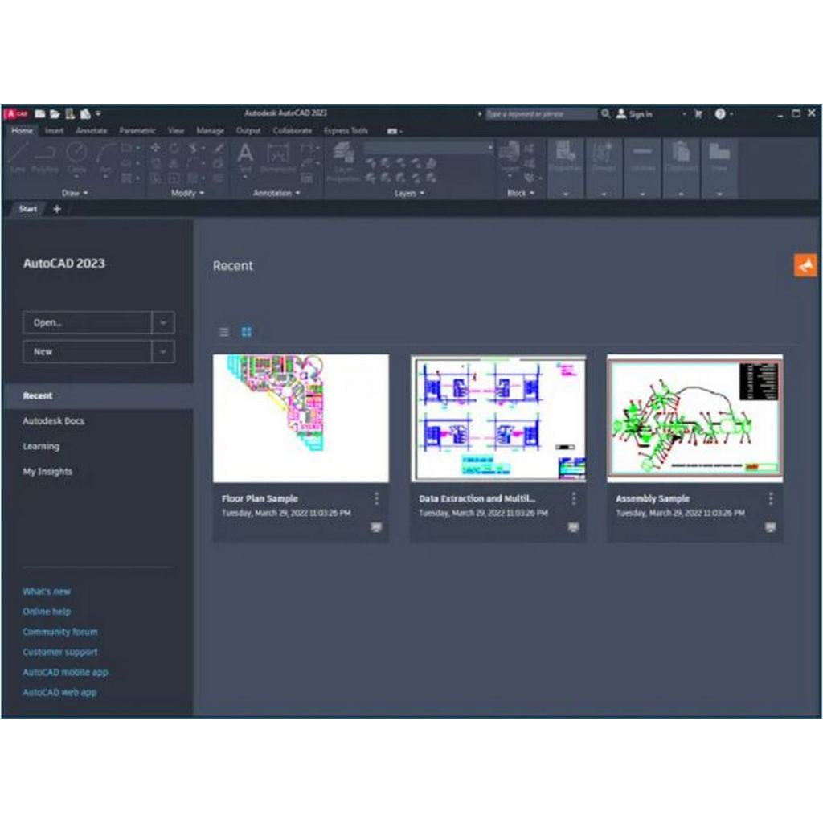
Task: Expand the quick access toolbar customize arrow
Action: [98, 113]
